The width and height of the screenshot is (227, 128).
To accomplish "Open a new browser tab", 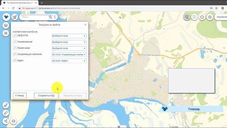I will click(42, 3).
